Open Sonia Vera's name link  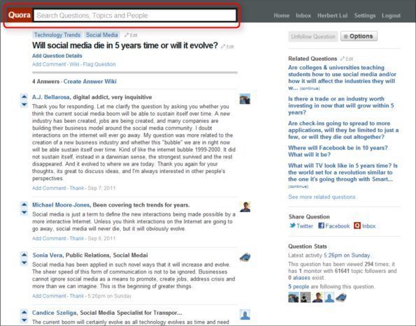pos(48,255)
